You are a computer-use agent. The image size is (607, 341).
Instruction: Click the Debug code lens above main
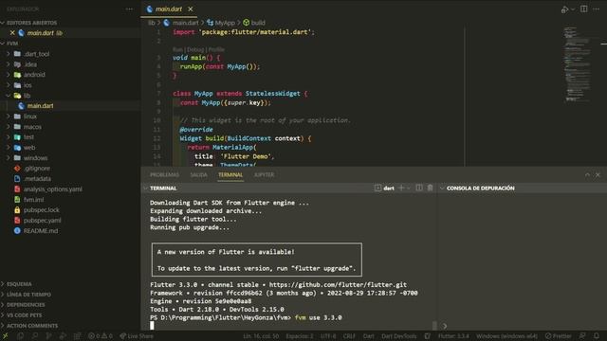195,49
